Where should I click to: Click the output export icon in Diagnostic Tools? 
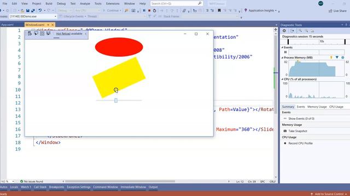292,31
